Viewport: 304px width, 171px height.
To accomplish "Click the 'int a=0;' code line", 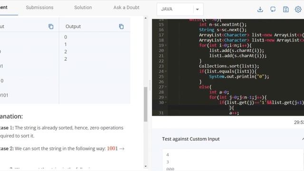I will pos(219,92).
